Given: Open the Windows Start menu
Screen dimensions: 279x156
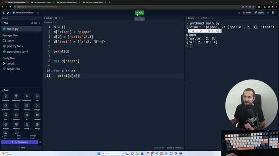Looking at the screenshot, I should coord(99,153).
